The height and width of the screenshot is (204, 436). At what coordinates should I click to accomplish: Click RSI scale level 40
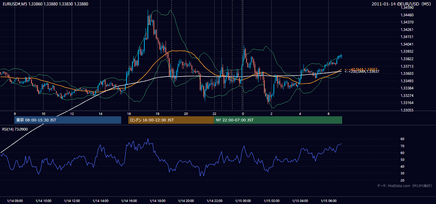coord(402,166)
